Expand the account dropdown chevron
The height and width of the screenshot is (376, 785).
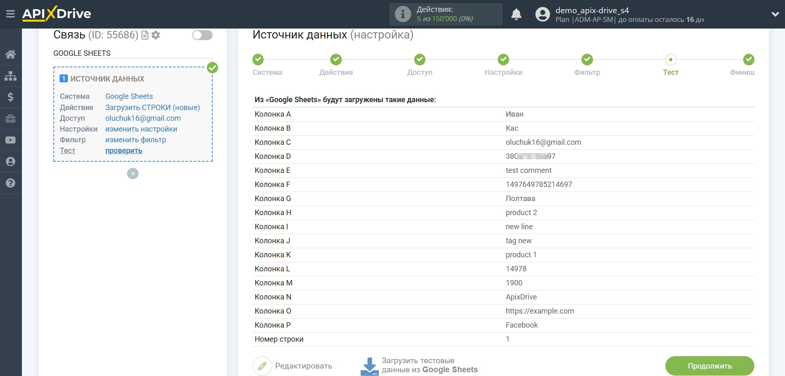[x=775, y=14]
